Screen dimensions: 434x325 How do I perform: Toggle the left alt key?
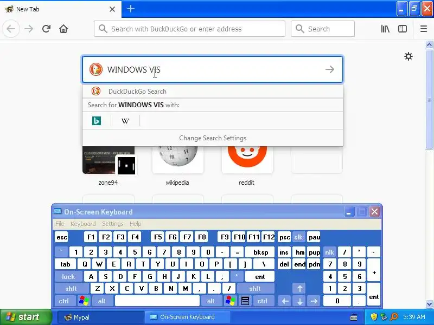pos(102,301)
